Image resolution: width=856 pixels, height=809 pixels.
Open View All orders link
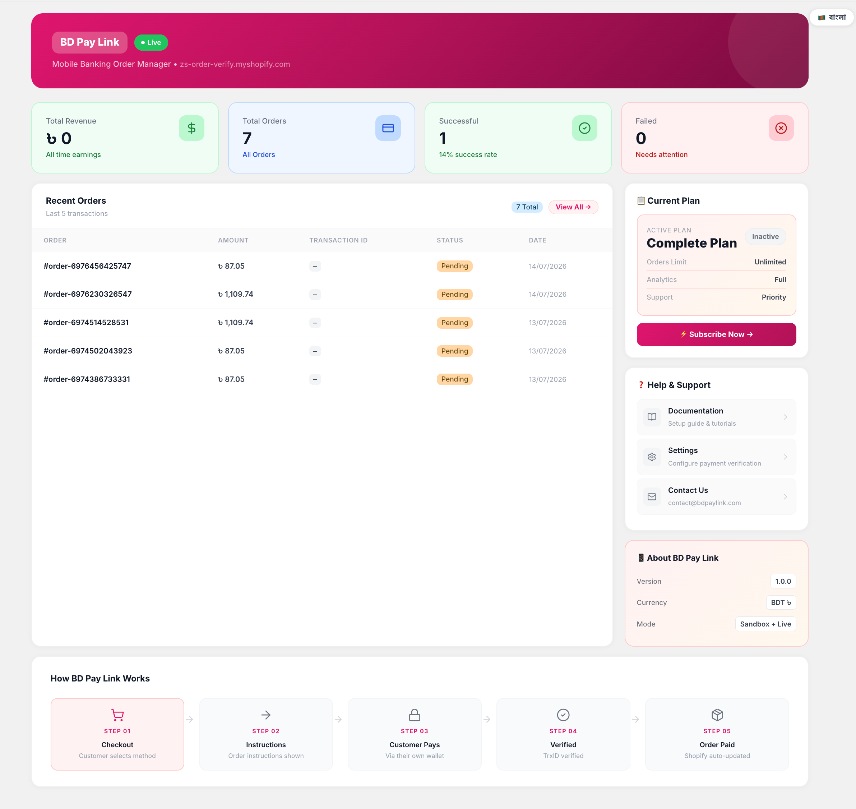point(573,207)
